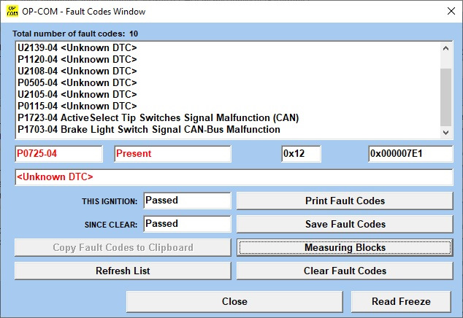463x318 pixels.
Task: Click the THIS IGNITION label
Action: tap(110, 201)
